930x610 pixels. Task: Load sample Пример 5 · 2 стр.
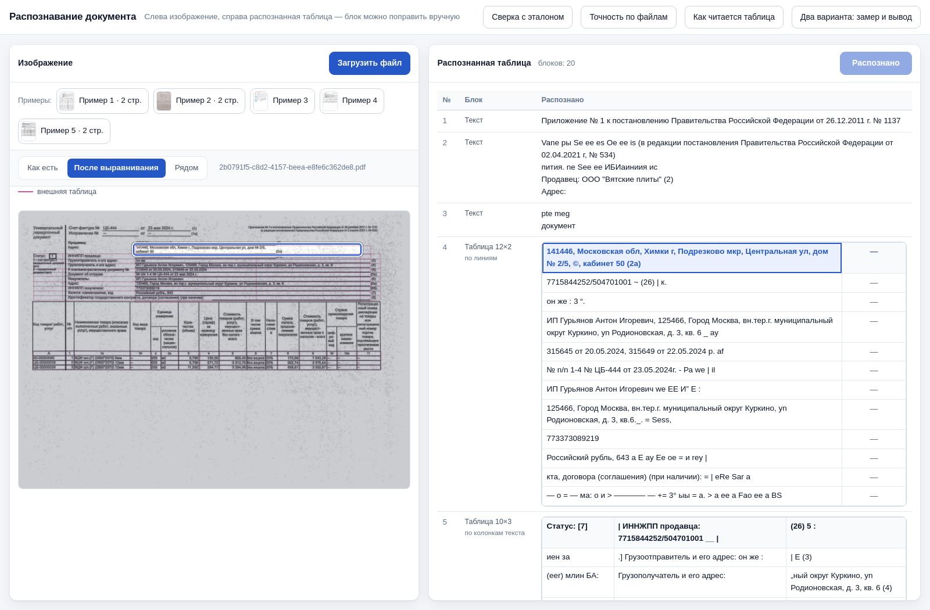[64, 131]
